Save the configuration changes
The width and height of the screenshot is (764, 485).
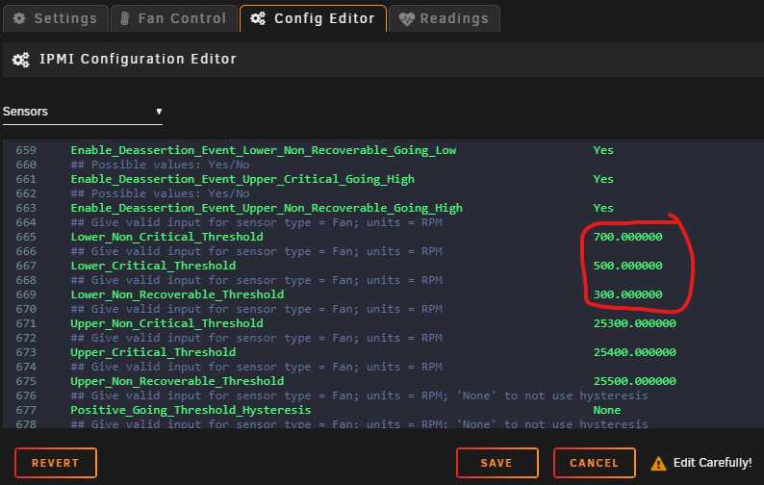pos(497,463)
